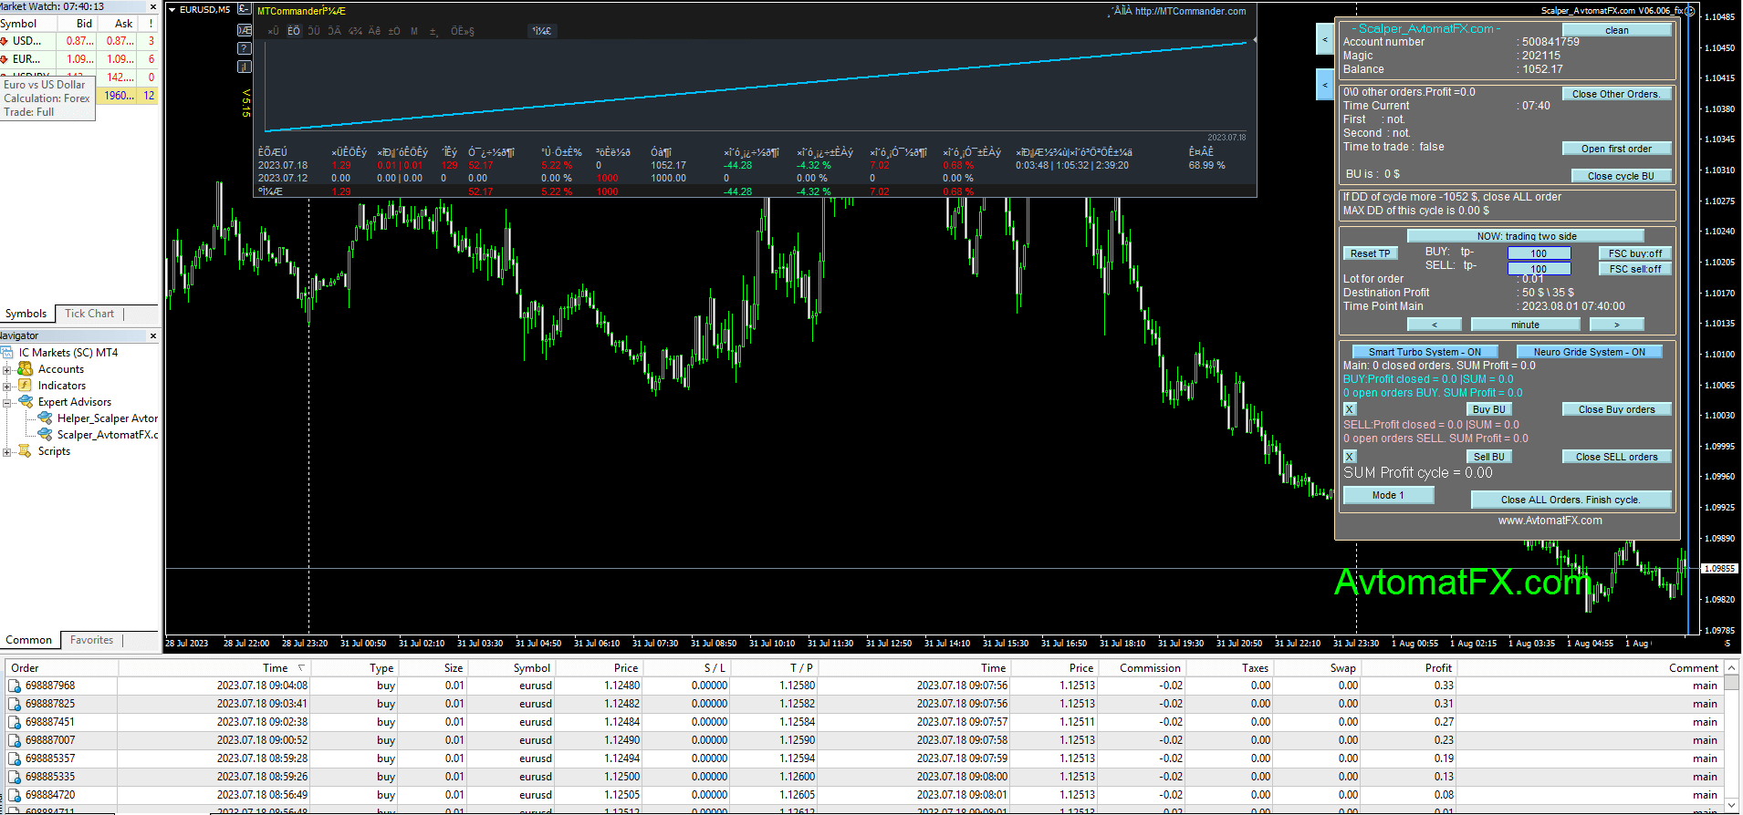
Task: Click Close Other Orders button
Action: point(1616,94)
